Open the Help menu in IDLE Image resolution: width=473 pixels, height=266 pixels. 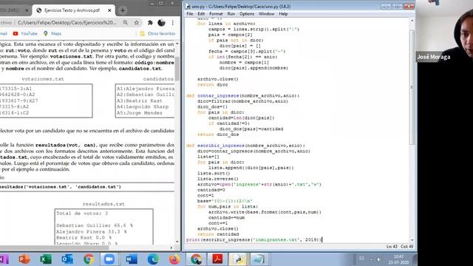click(283, 14)
